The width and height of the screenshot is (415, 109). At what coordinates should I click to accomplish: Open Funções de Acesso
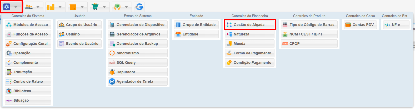pyautogui.click(x=28, y=34)
